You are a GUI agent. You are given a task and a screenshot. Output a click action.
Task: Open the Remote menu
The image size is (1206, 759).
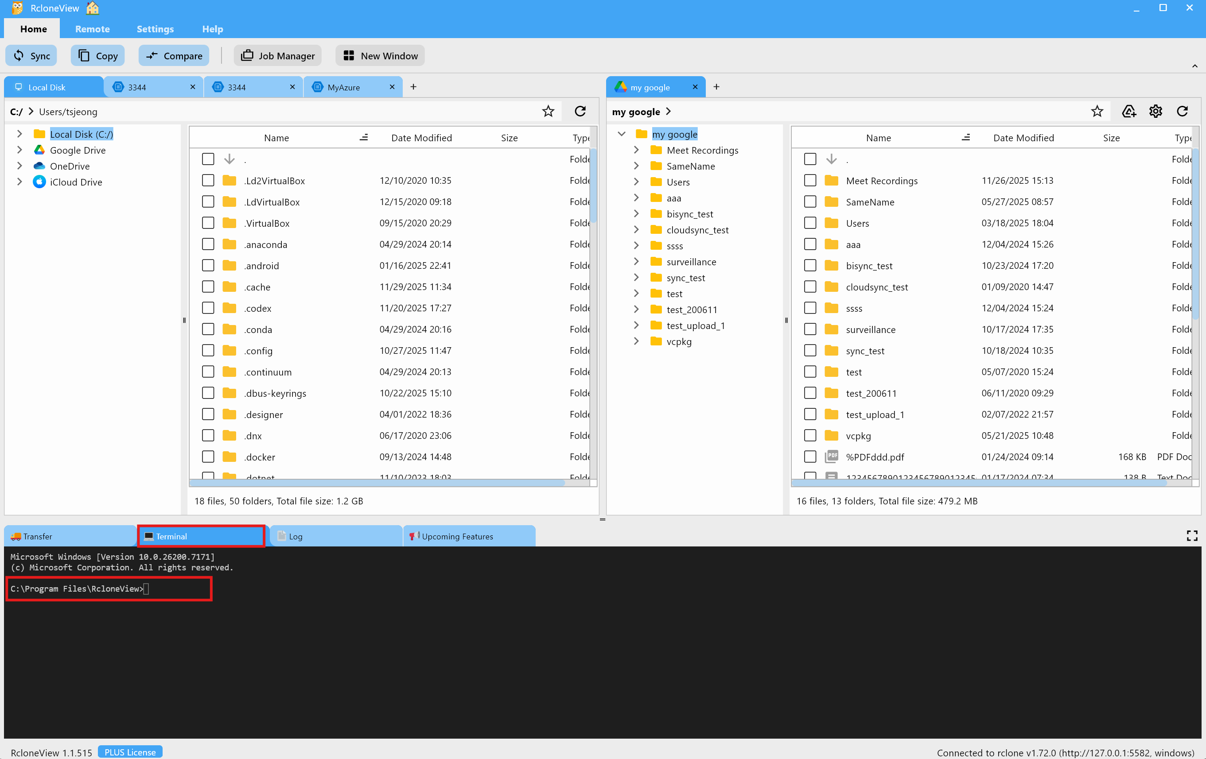[92, 28]
